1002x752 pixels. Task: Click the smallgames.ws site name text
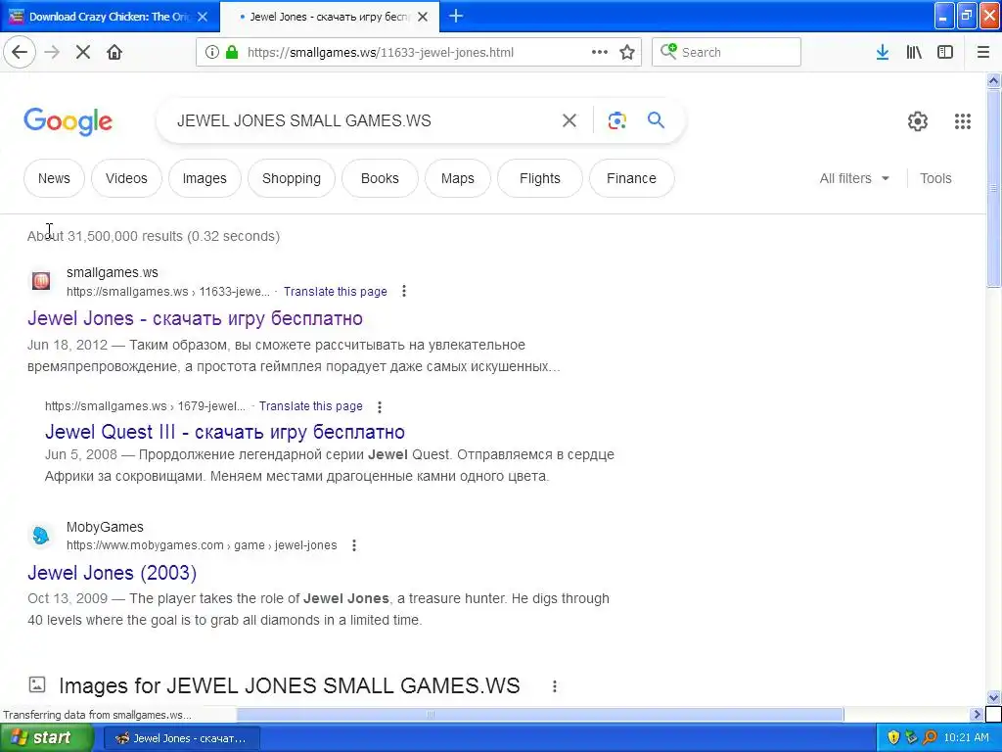click(x=112, y=272)
